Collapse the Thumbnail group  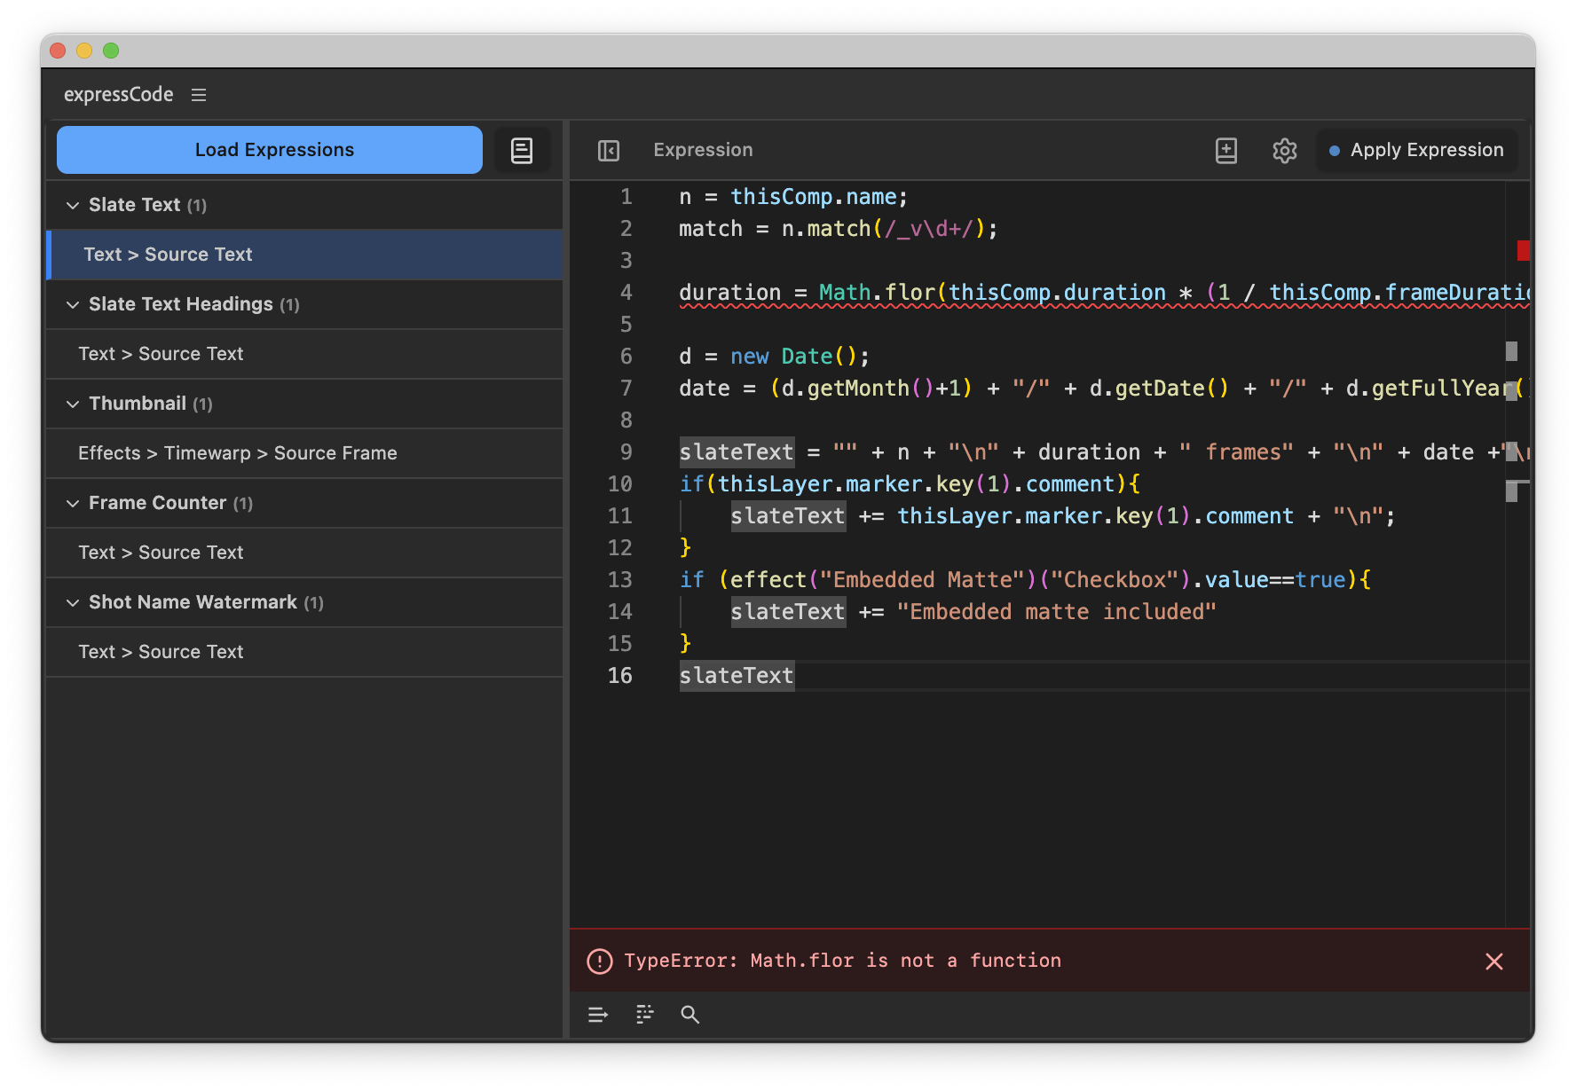pyautogui.click(x=73, y=404)
